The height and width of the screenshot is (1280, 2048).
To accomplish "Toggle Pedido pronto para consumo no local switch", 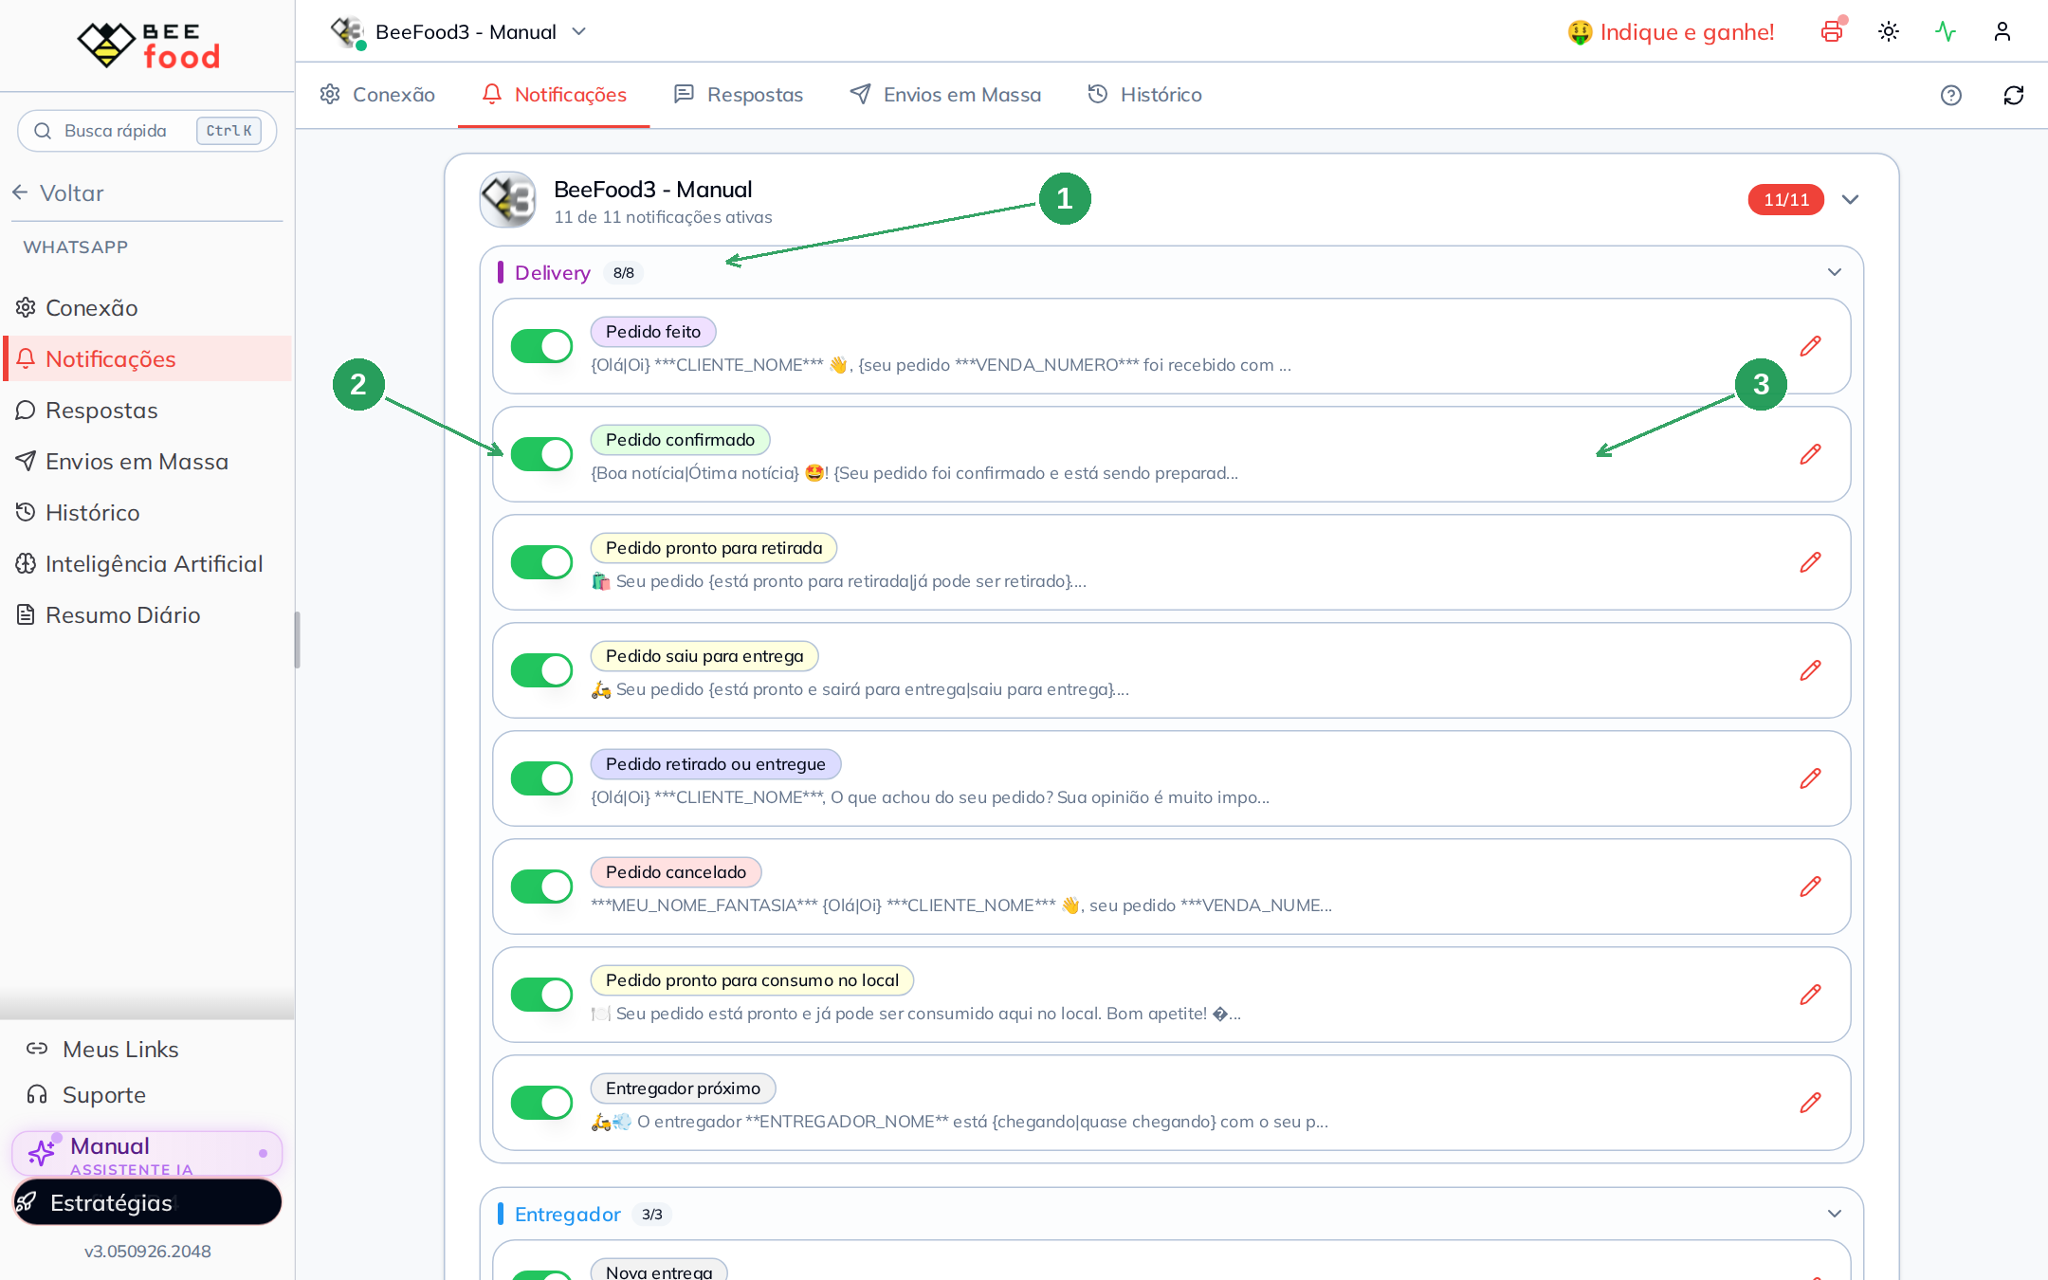I will [541, 995].
